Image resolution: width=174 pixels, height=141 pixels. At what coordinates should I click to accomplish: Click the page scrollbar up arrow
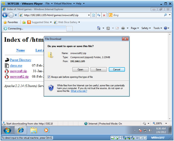tap(170, 35)
